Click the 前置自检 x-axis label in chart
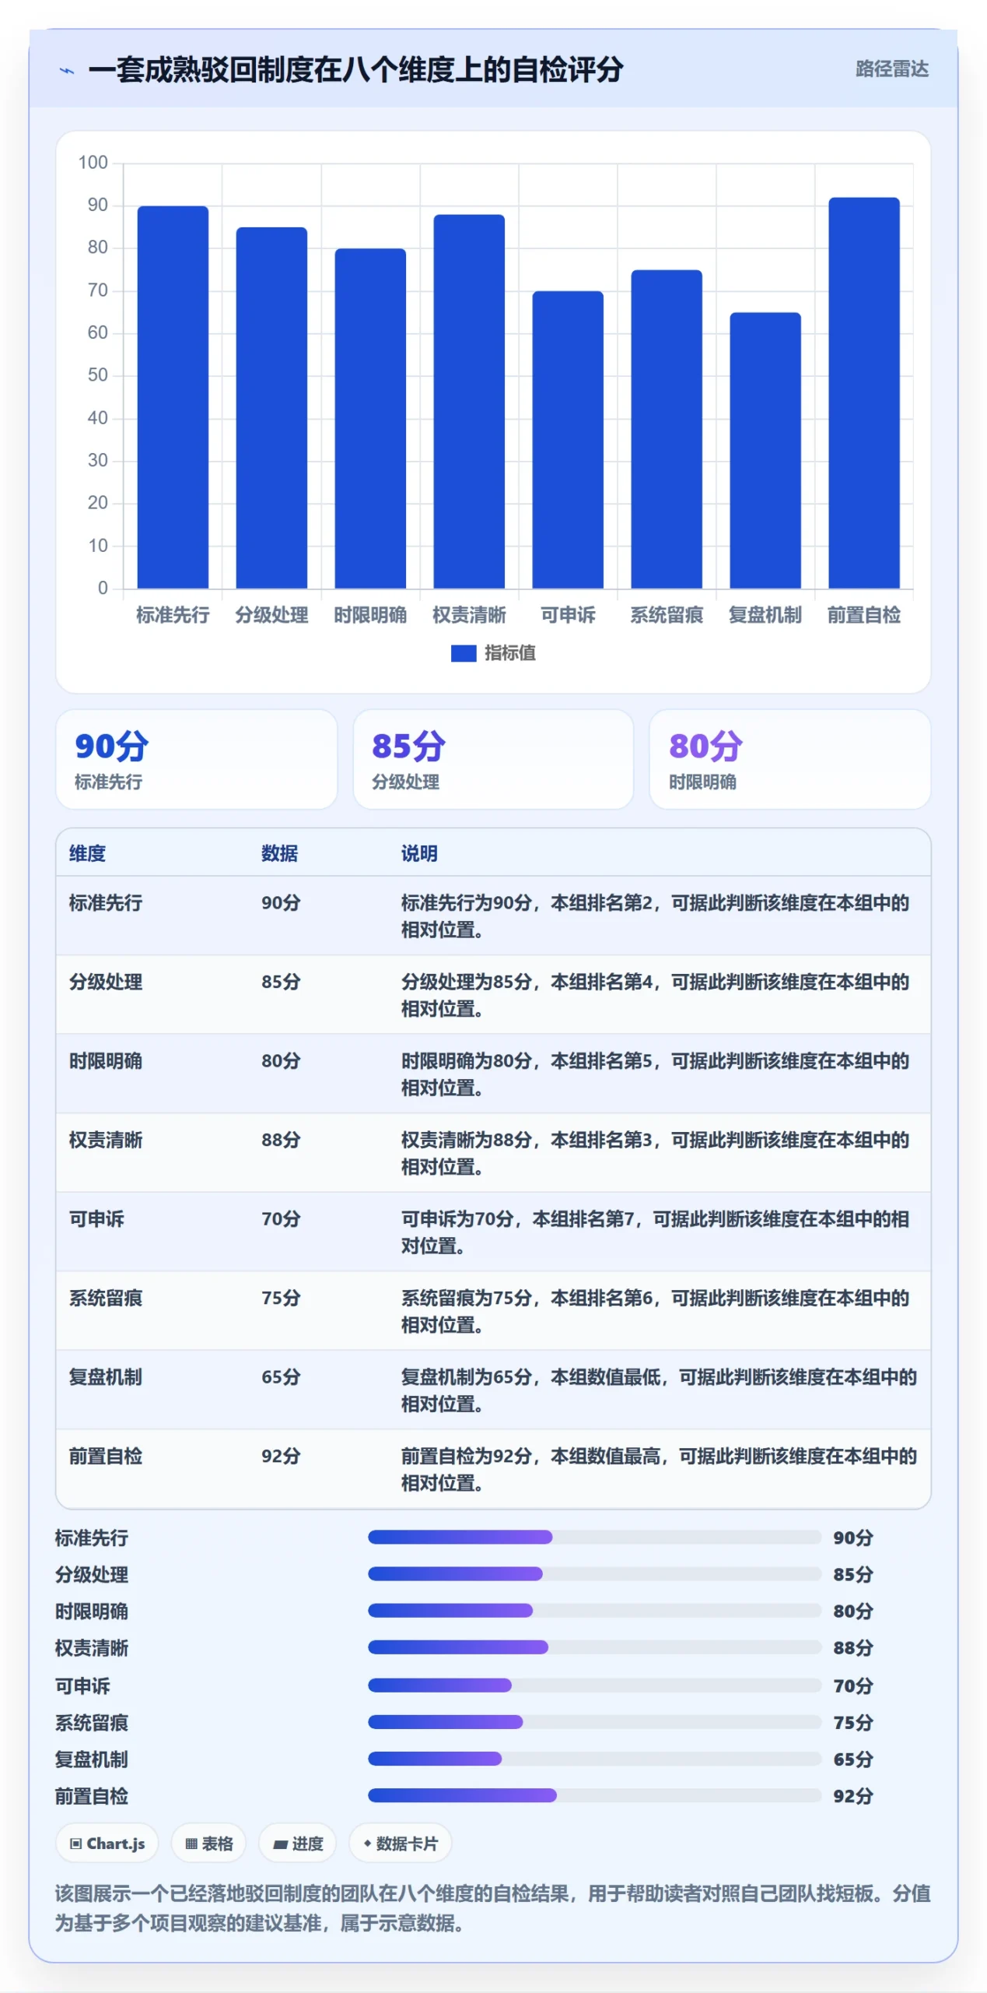Viewport: 987px width, 1993px height. tap(864, 615)
